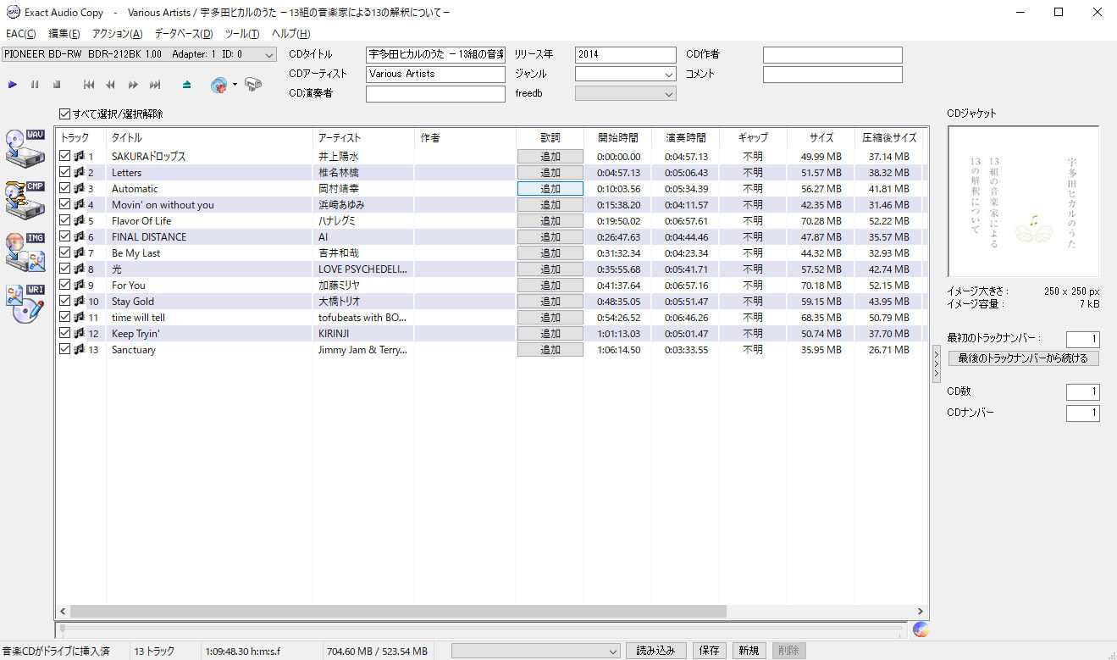Click music note icon of Sanctuary track

[79, 349]
